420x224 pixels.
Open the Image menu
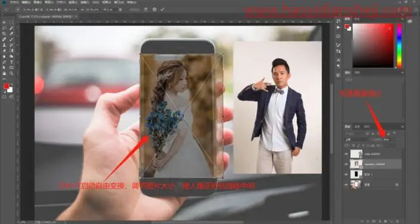tap(38, 2)
